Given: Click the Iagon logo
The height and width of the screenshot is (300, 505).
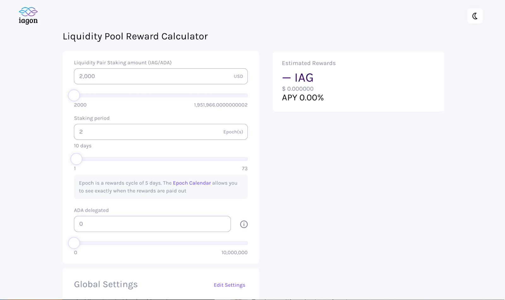Looking at the screenshot, I should (x=28, y=16).
